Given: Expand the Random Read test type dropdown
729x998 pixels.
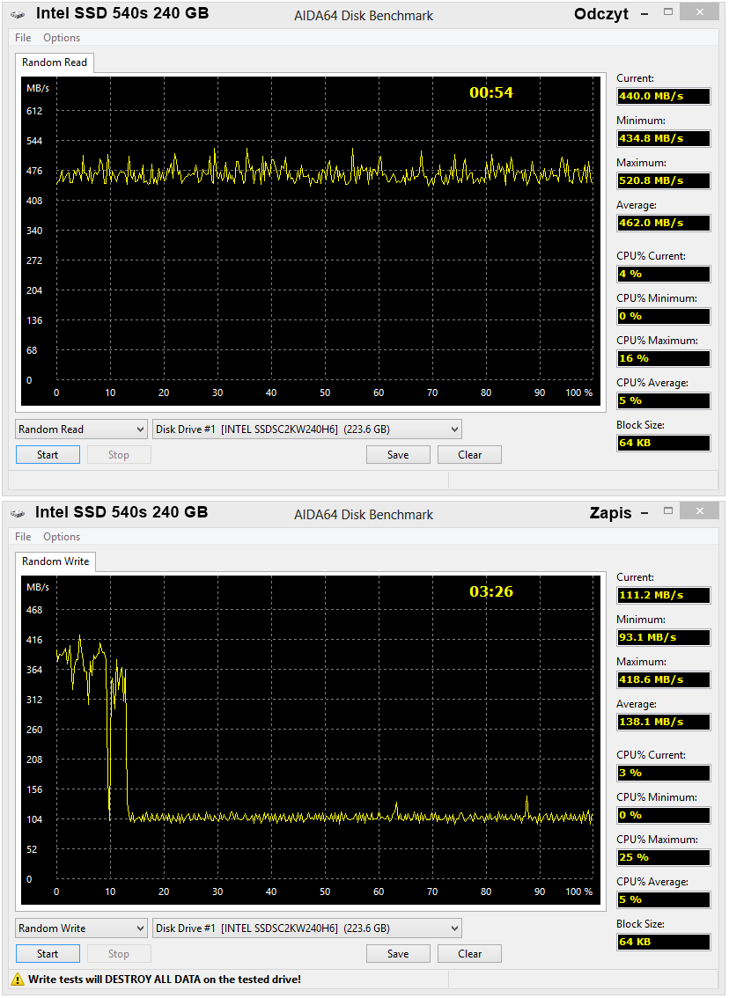Looking at the screenshot, I should tap(82, 429).
